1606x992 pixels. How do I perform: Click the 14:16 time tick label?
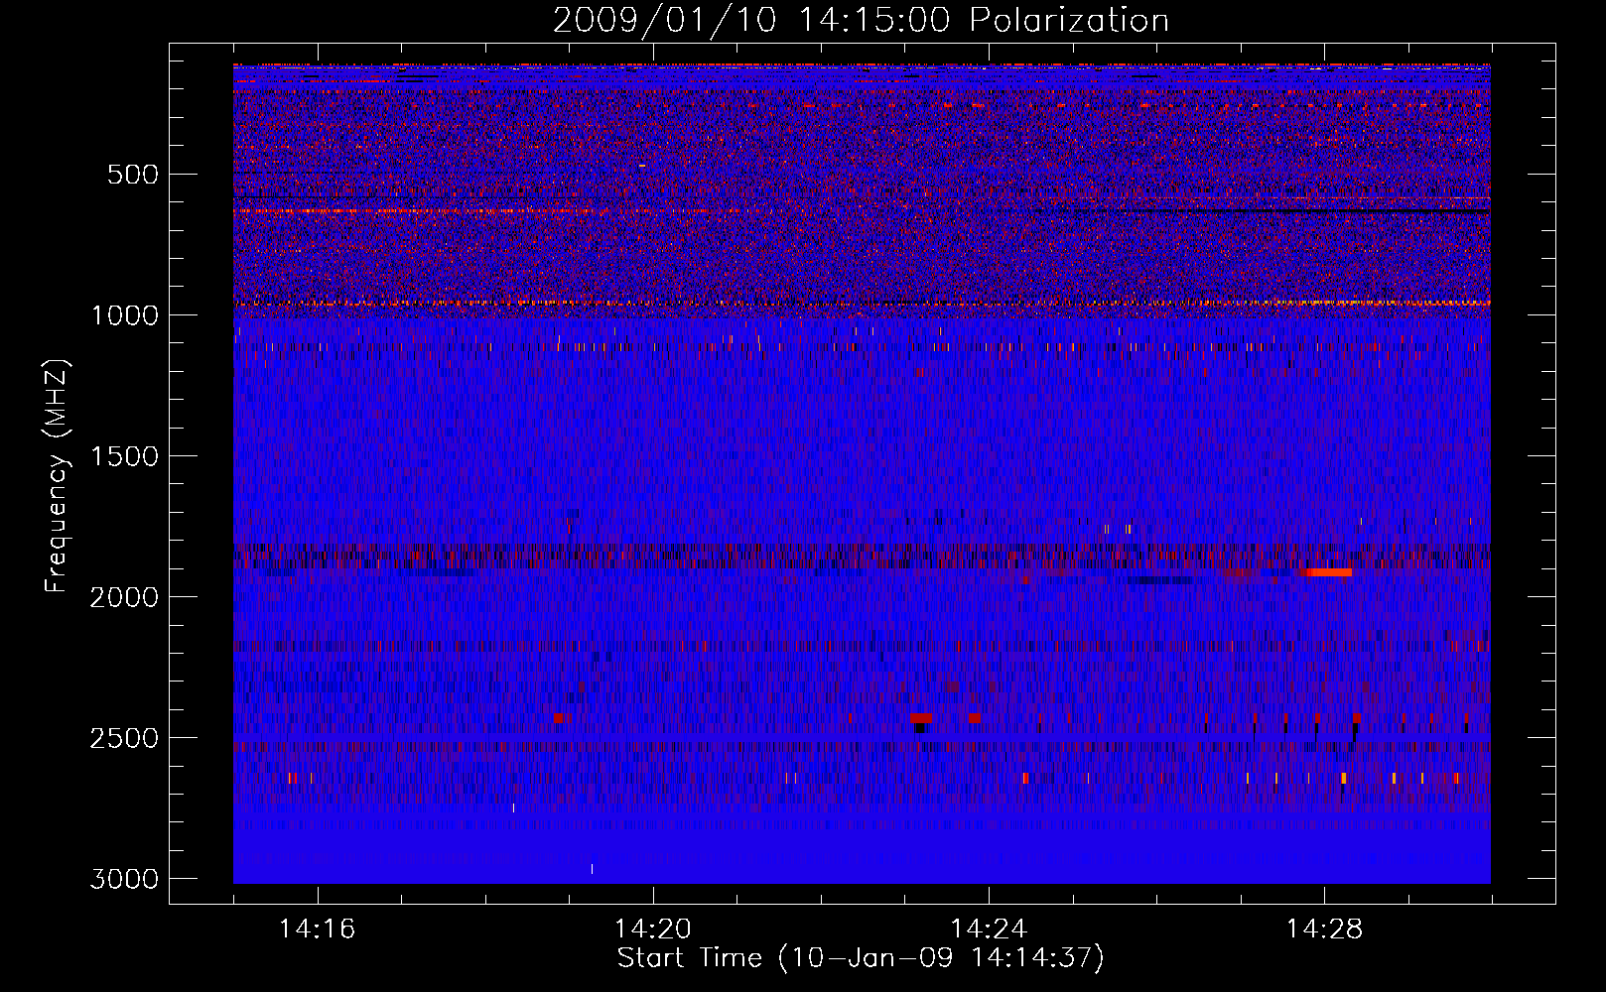pos(317,930)
